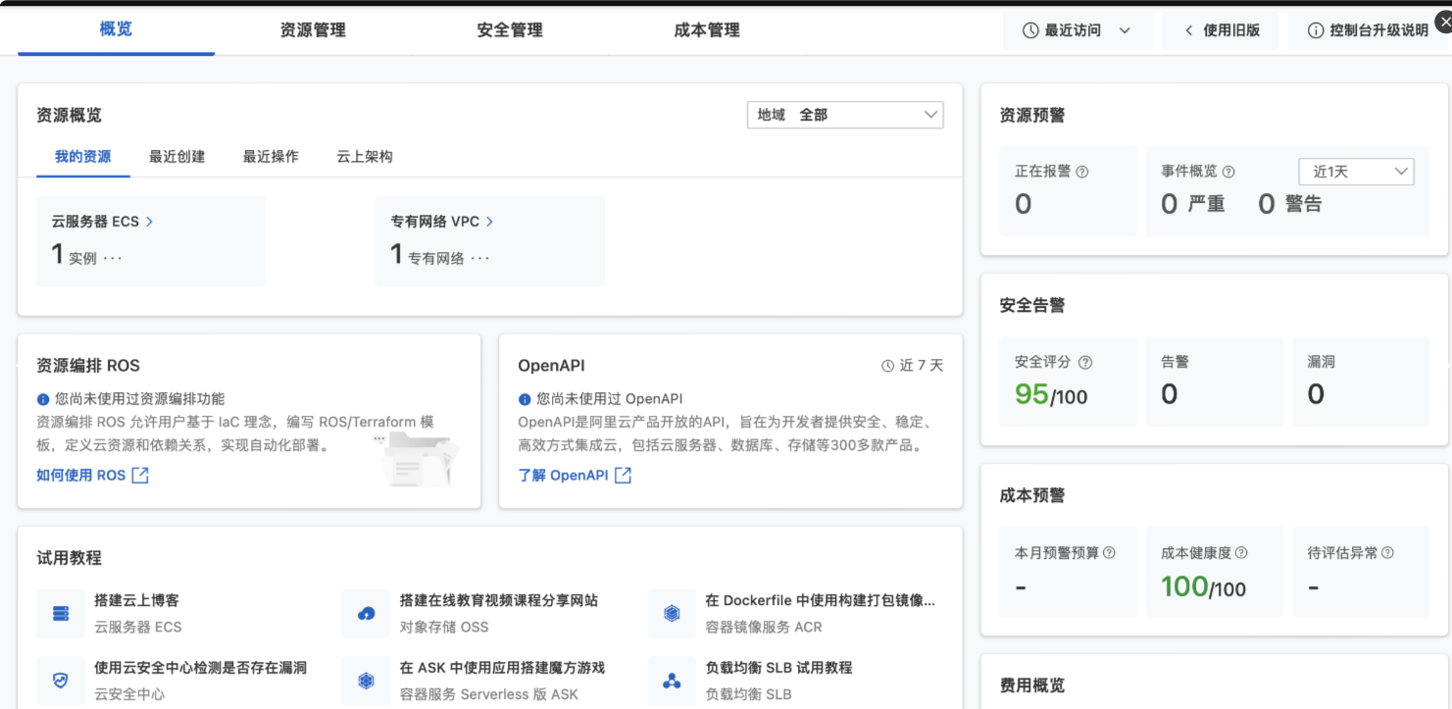Click the external link icon after 了解 OpenAPI
Screen dimensions: 1452x709
(x=622, y=475)
